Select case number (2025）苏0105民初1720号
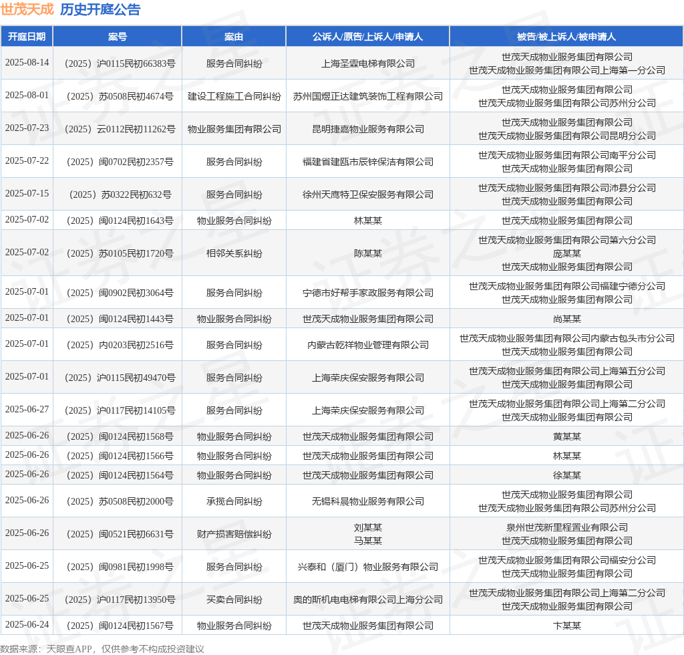The width and height of the screenshot is (684, 655). coord(120,253)
